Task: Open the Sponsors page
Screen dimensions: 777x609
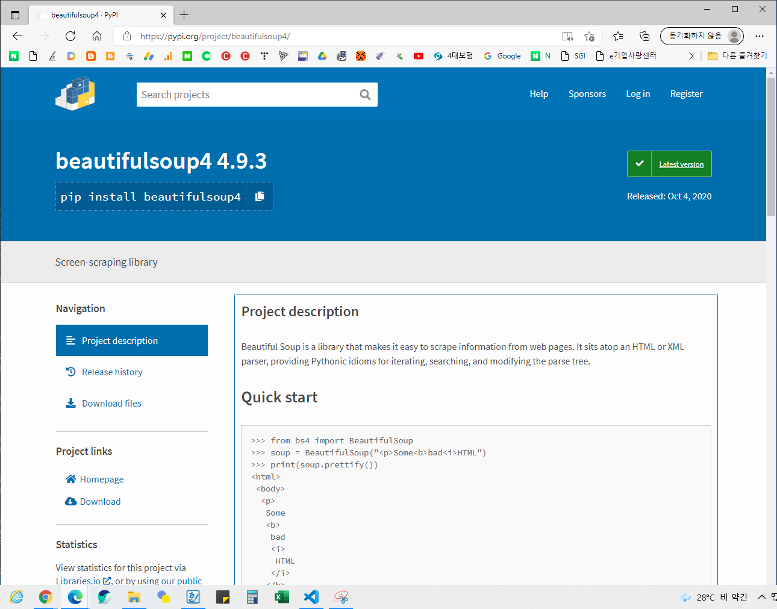Action: (587, 94)
